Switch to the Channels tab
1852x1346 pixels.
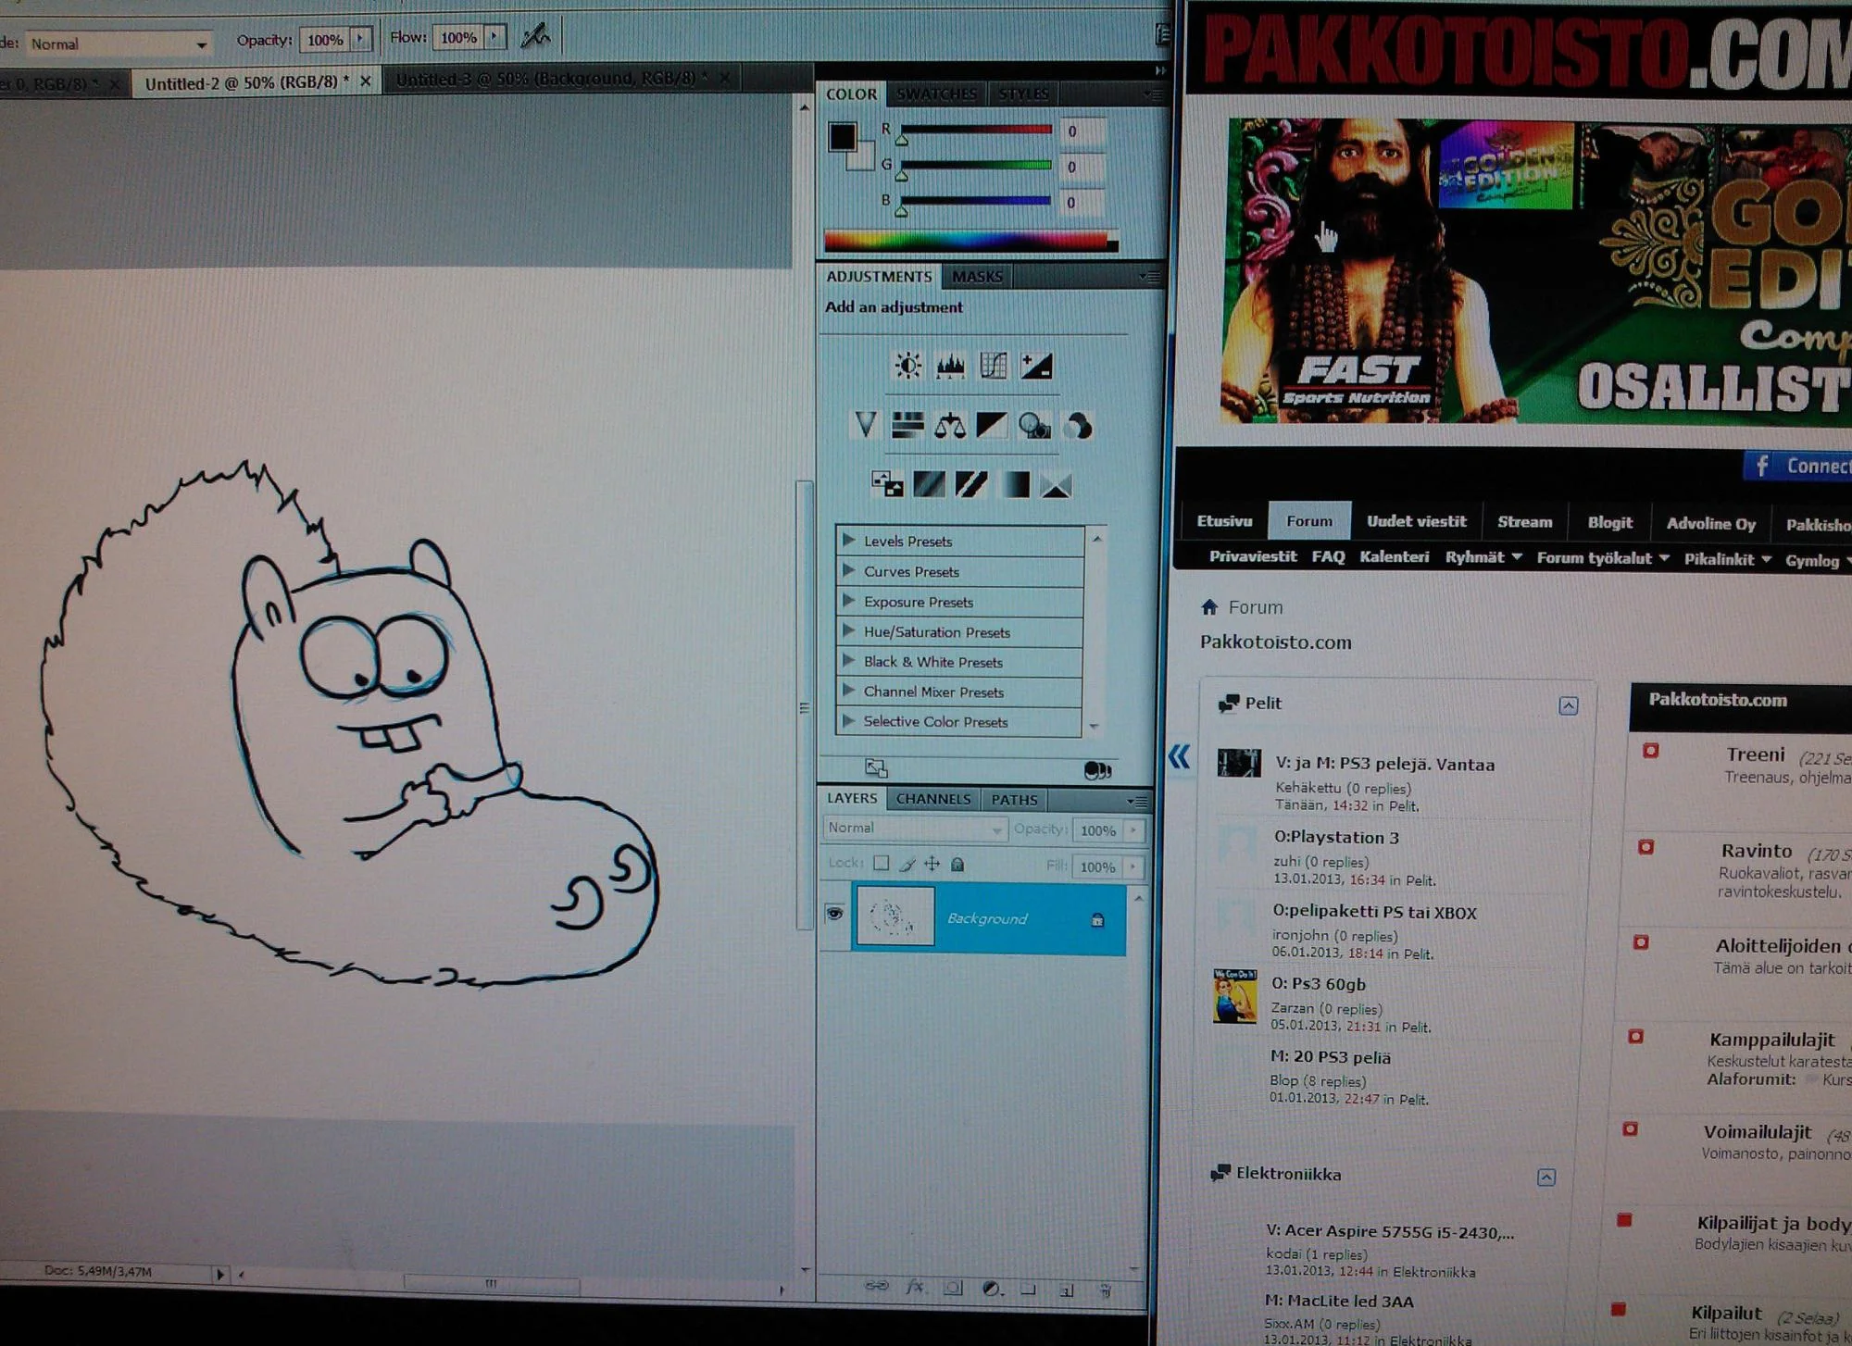click(x=932, y=799)
